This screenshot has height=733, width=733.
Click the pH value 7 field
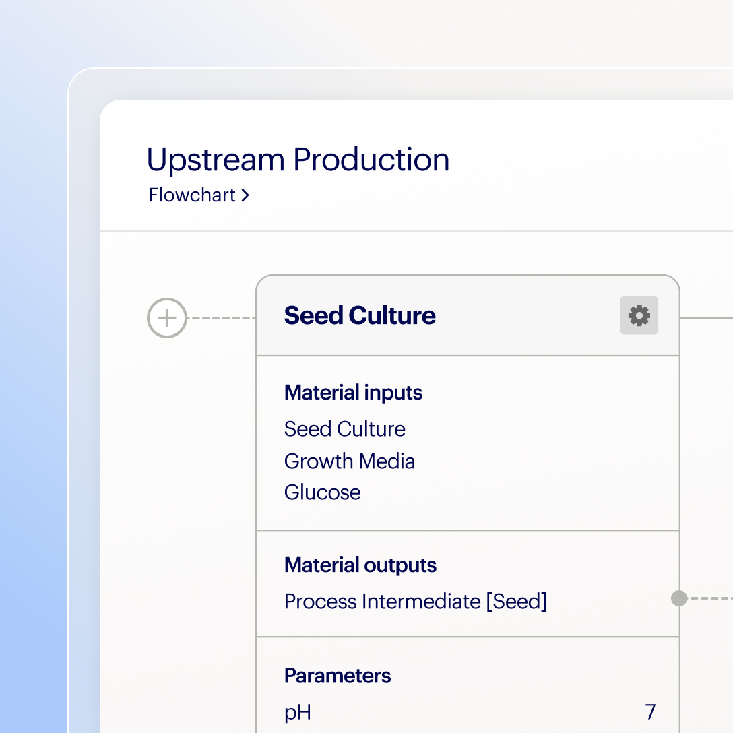pos(649,712)
